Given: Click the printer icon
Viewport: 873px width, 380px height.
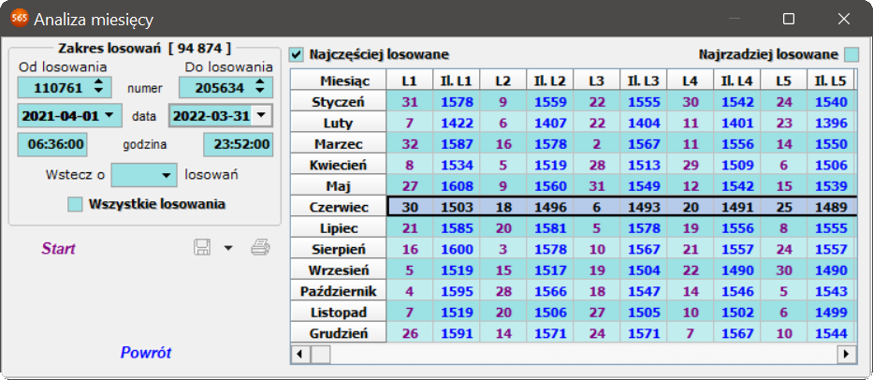Looking at the screenshot, I should [x=260, y=247].
